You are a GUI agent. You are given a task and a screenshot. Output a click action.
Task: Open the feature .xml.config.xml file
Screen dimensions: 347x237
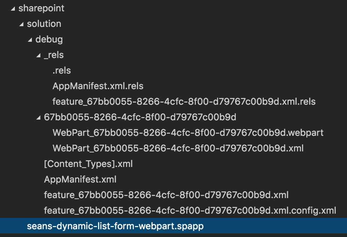pos(190,210)
